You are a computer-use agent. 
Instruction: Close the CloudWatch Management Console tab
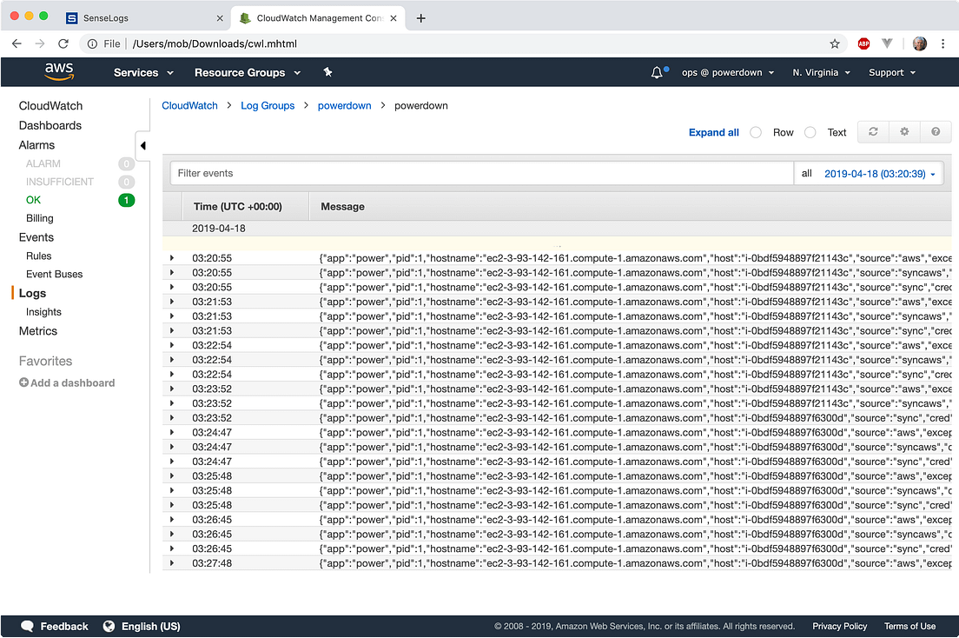tap(394, 18)
